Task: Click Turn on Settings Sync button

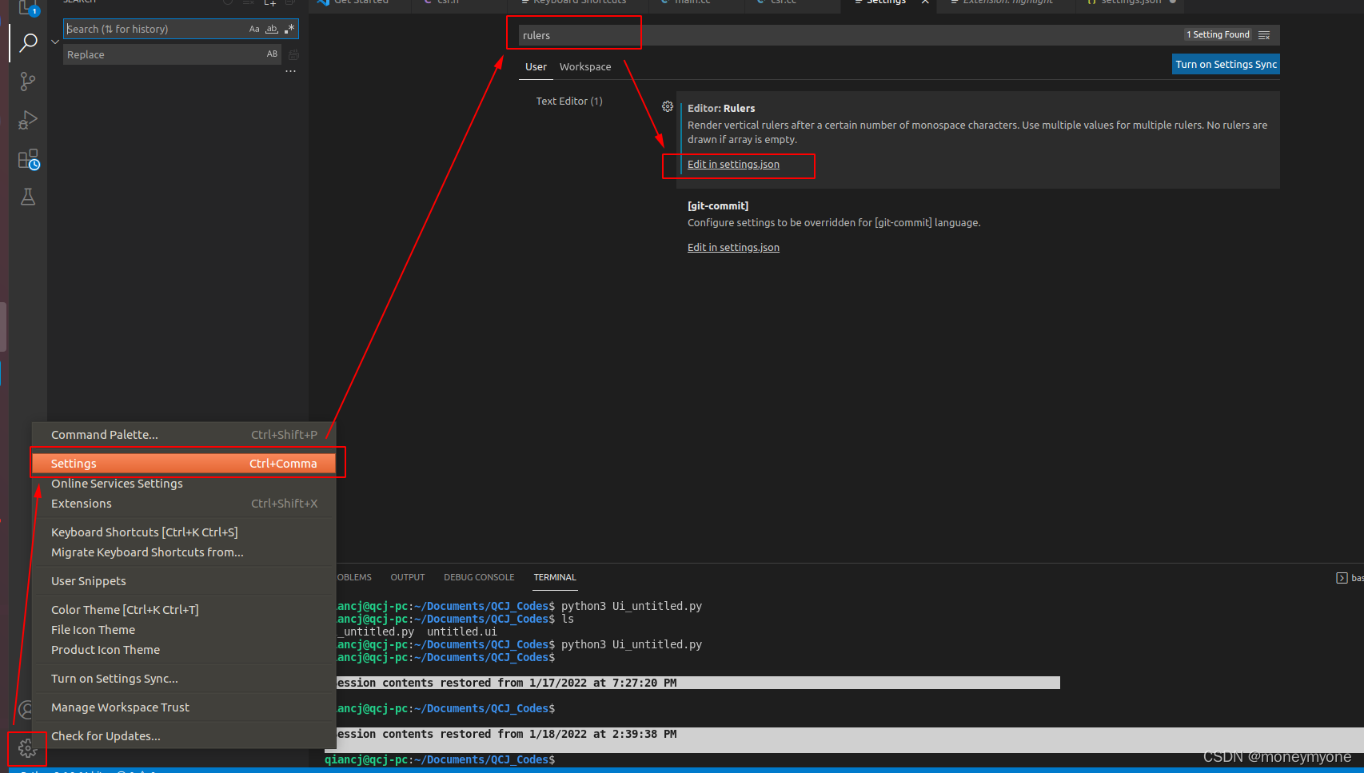Action: pyautogui.click(x=1226, y=65)
